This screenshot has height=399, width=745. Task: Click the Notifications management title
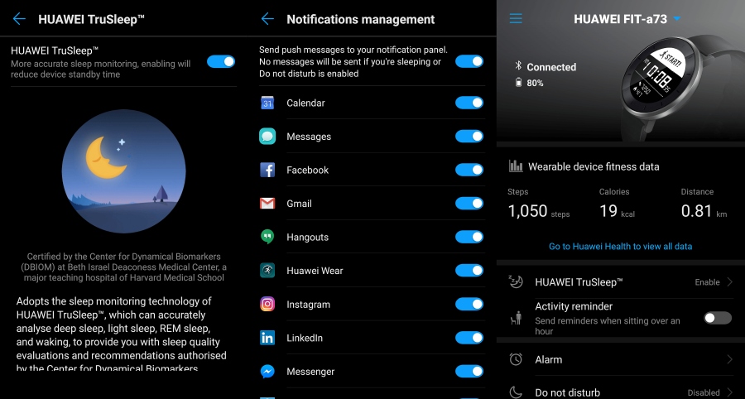361,20
